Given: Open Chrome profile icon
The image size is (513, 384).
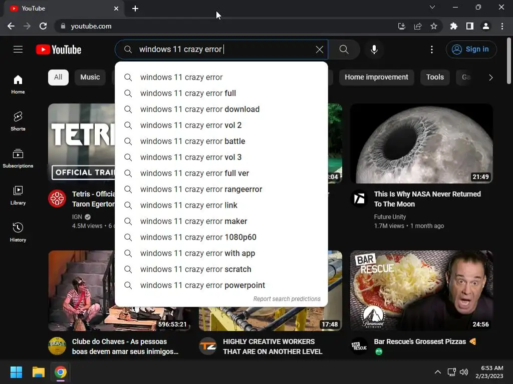Looking at the screenshot, I should point(486,26).
